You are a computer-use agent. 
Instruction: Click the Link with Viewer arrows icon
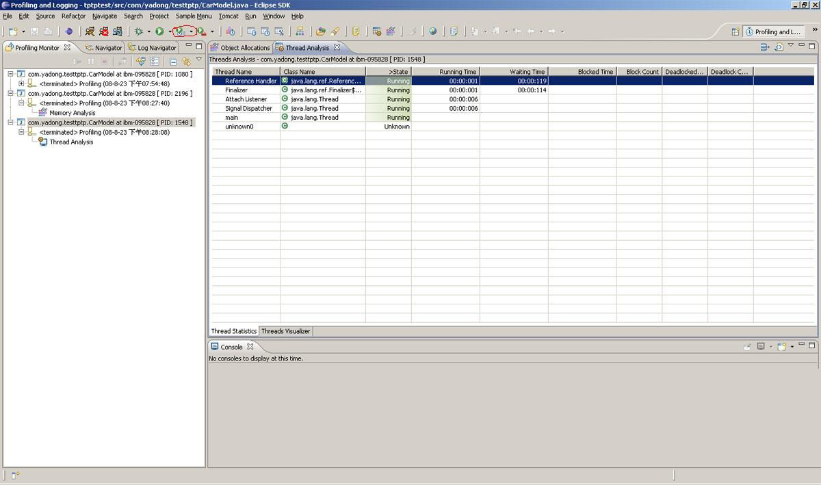tap(186, 62)
